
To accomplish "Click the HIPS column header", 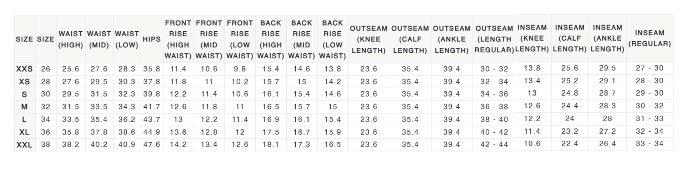I will click(151, 39).
